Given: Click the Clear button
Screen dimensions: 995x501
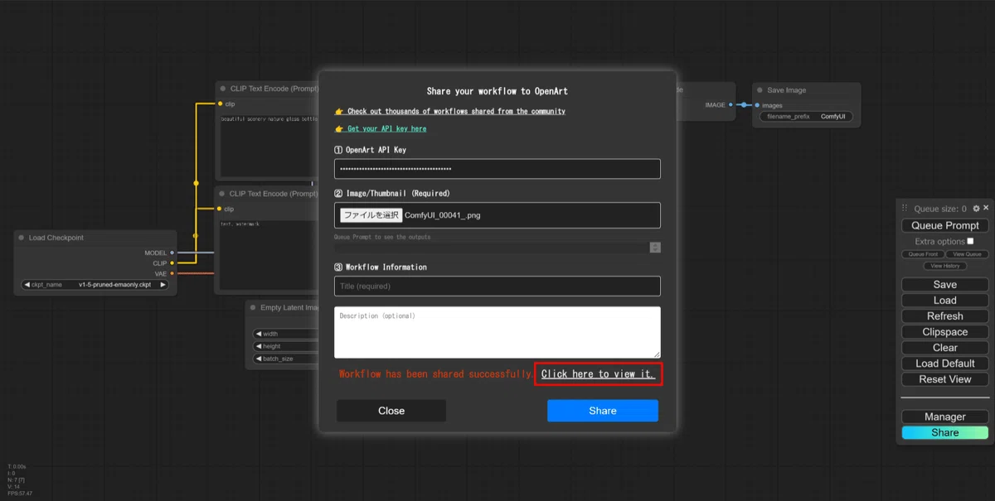Looking at the screenshot, I should point(945,348).
